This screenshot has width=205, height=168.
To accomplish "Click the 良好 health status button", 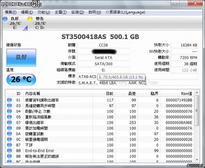I will point(21,58).
